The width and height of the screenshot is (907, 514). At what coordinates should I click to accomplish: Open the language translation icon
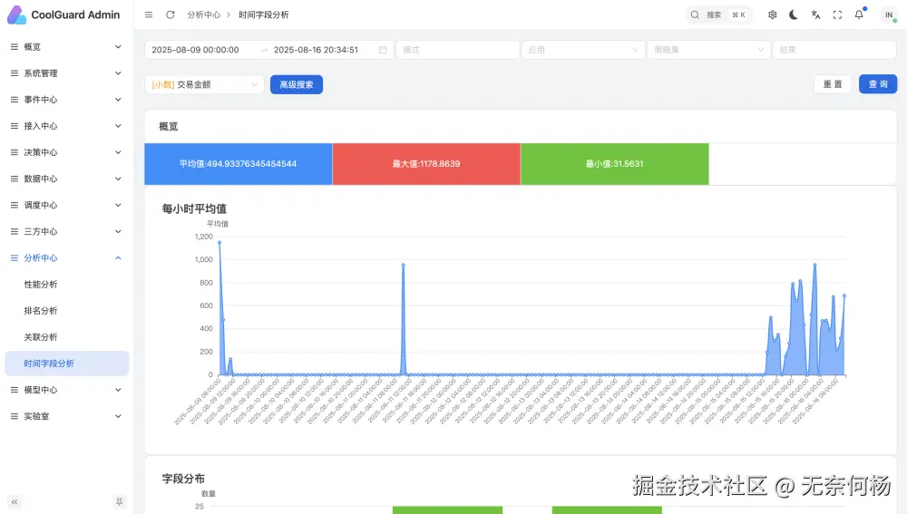point(815,15)
